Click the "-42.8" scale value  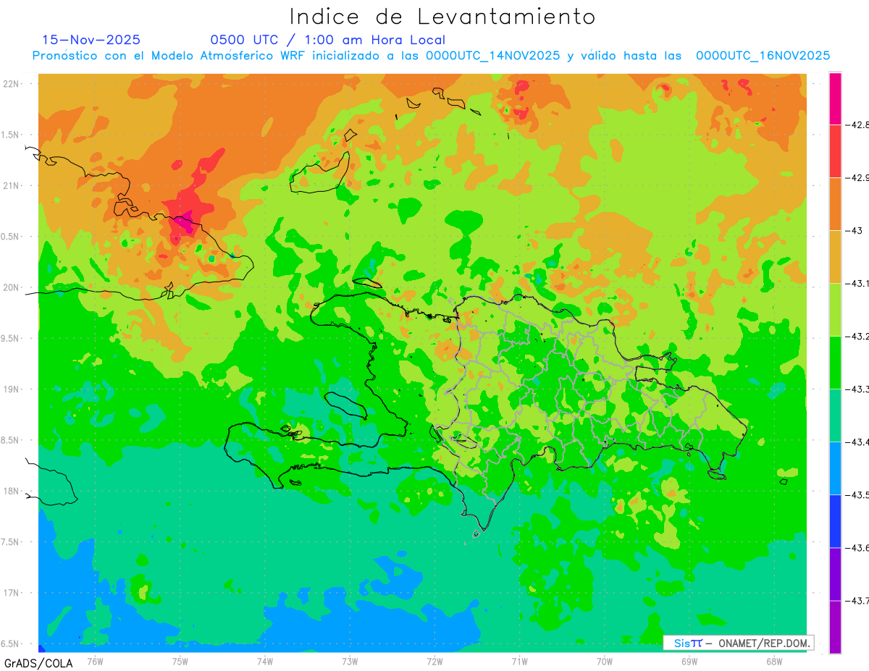click(857, 125)
